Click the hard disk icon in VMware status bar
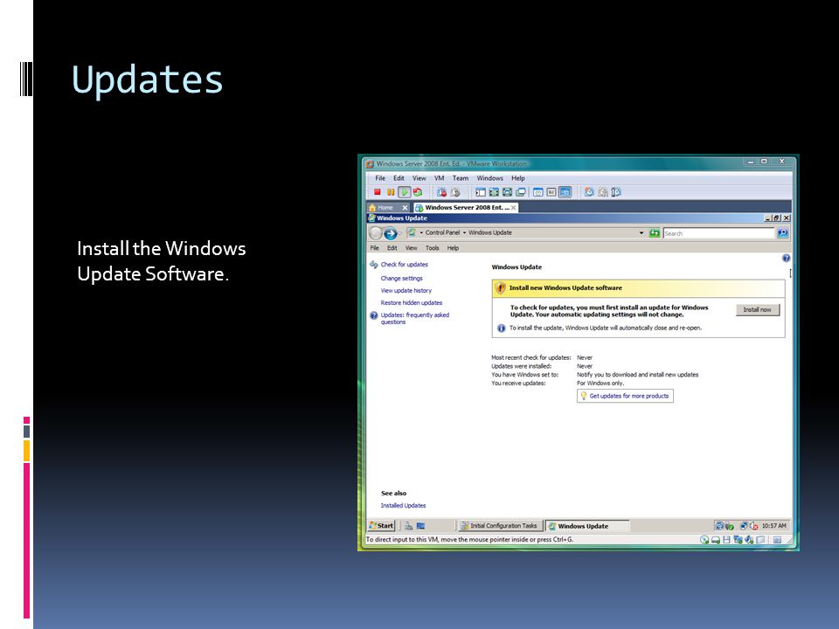 click(x=716, y=540)
